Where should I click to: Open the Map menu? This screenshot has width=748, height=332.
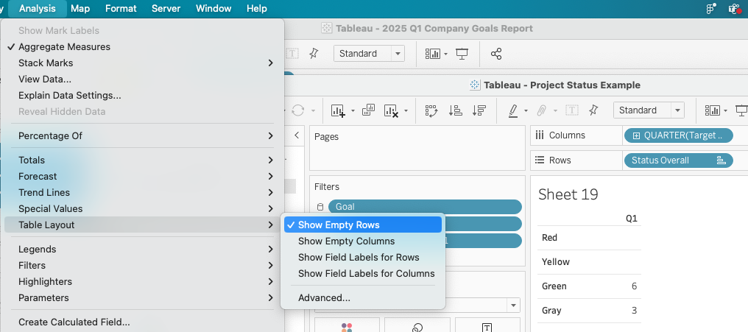tap(80, 9)
